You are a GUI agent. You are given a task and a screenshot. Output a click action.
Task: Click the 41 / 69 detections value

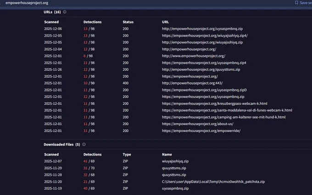click(89, 161)
